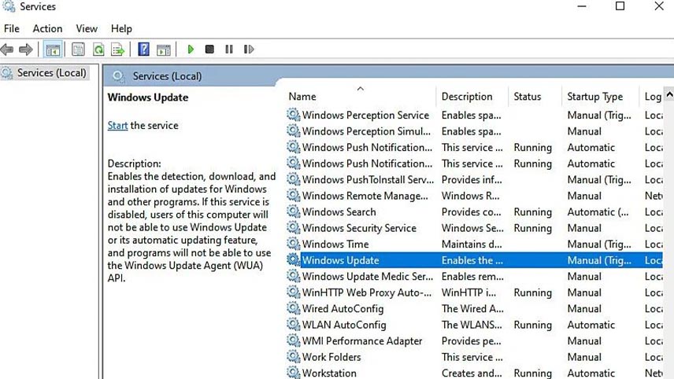Open the Help question mark icon

pos(143,50)
